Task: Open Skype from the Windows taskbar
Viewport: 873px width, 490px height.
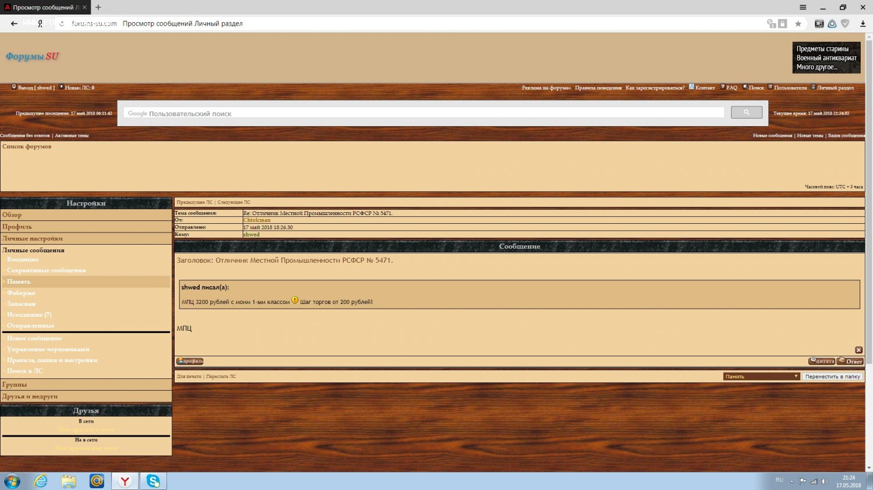Action: (x=153, y=481)
